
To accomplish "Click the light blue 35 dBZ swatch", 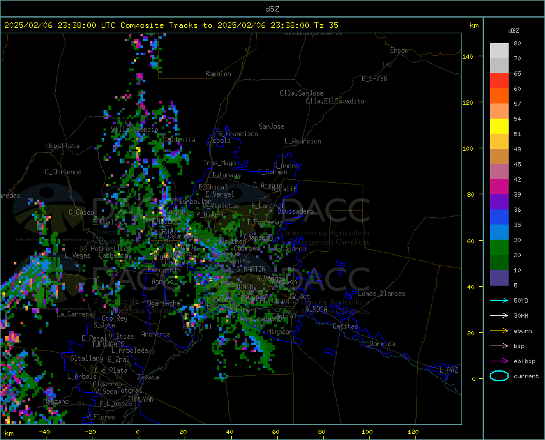I will (499, 232).
